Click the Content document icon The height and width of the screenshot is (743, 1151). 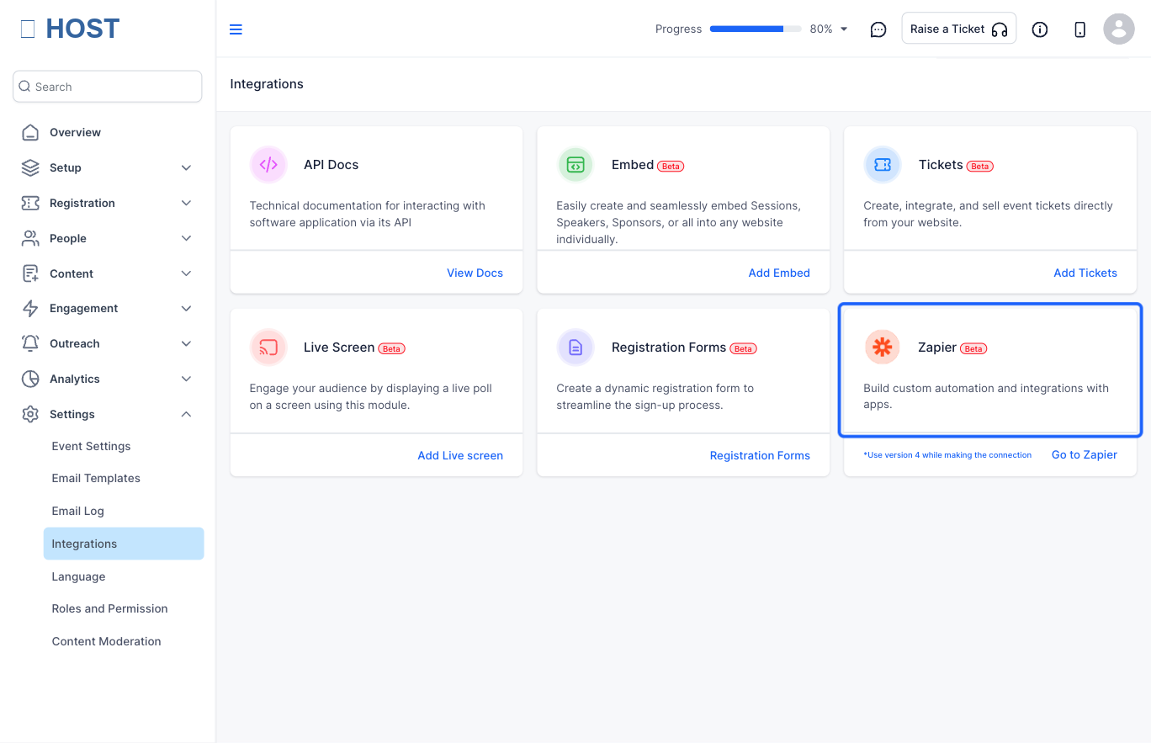[30, 273]
